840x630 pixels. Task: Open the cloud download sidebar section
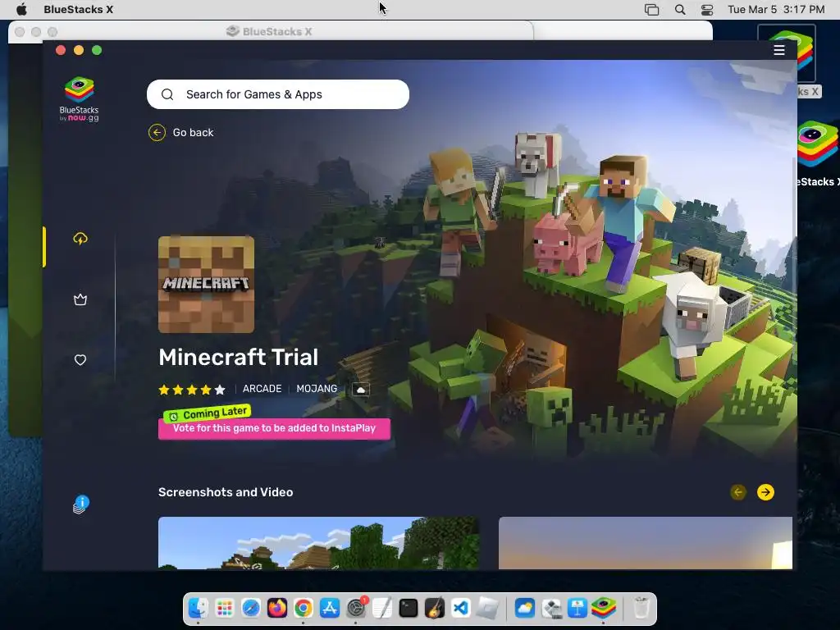tap(80, 239)
